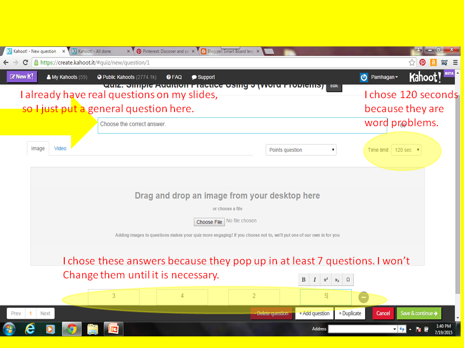Open the Amazon browser extension
This screenshot has height=348, width=464.
pos(433,62)
